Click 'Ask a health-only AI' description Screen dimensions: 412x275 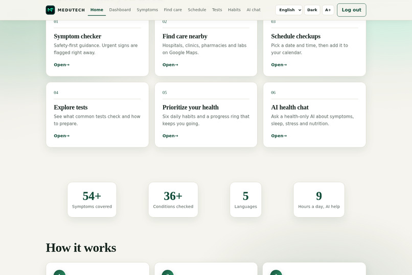click(312, 120)
